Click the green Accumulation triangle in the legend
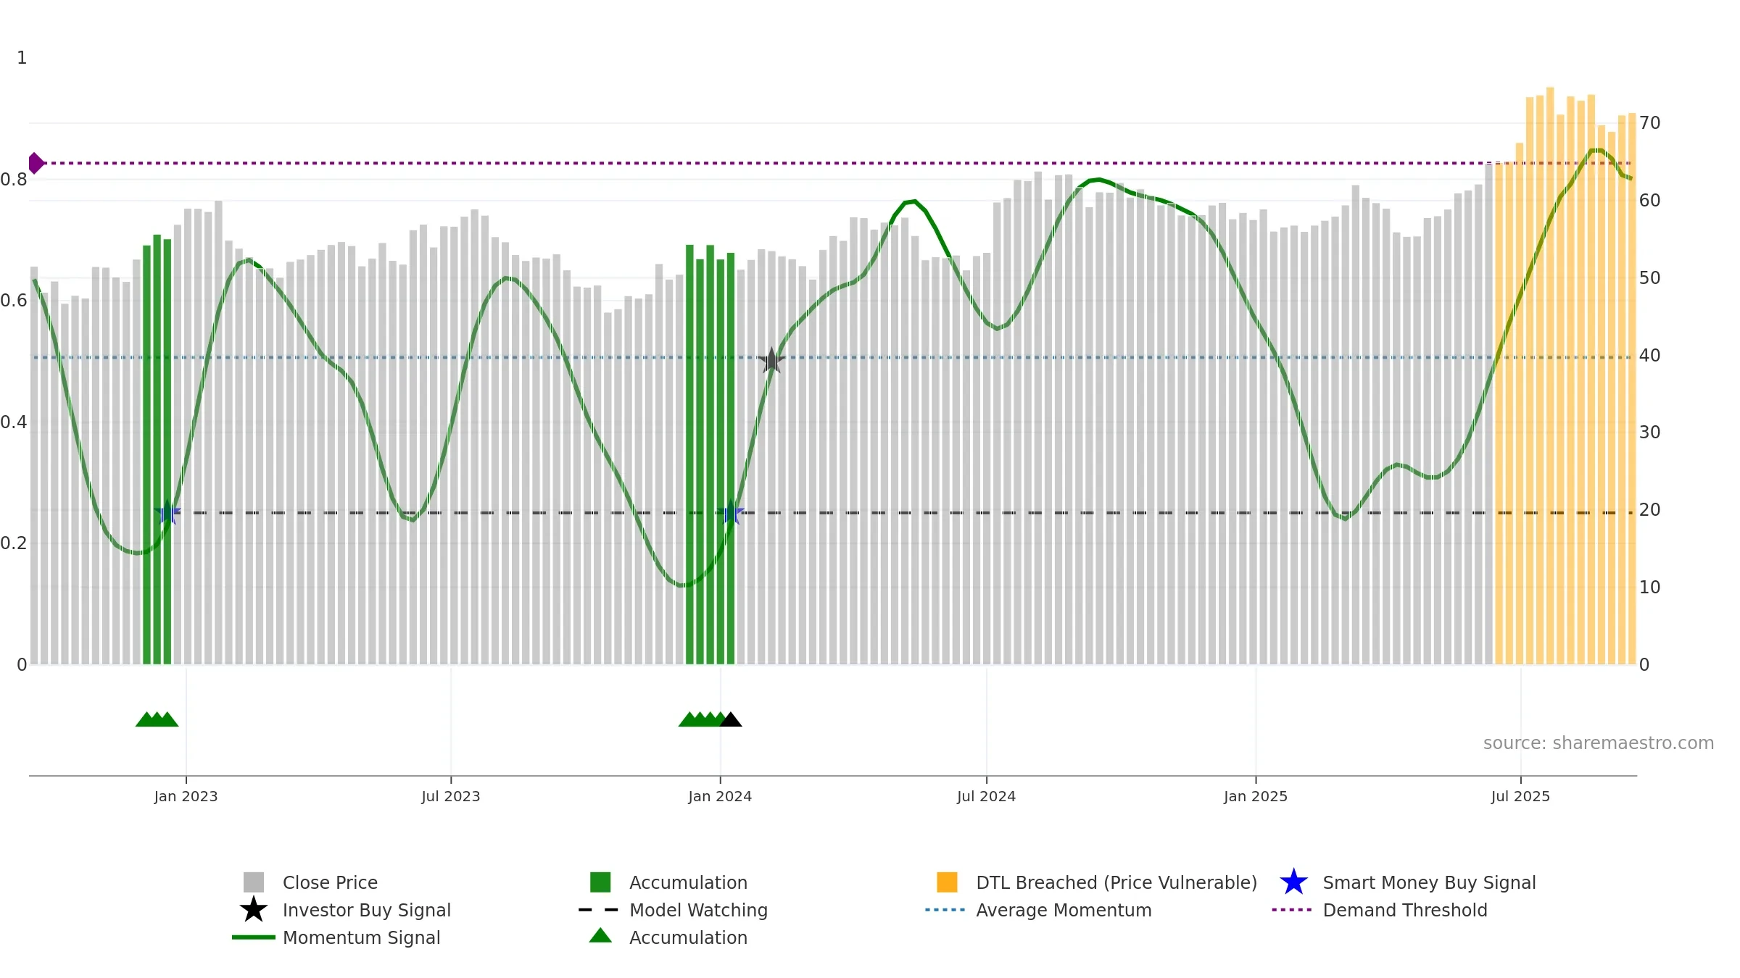Screen dimensions: 1740x978 (600, 936)
